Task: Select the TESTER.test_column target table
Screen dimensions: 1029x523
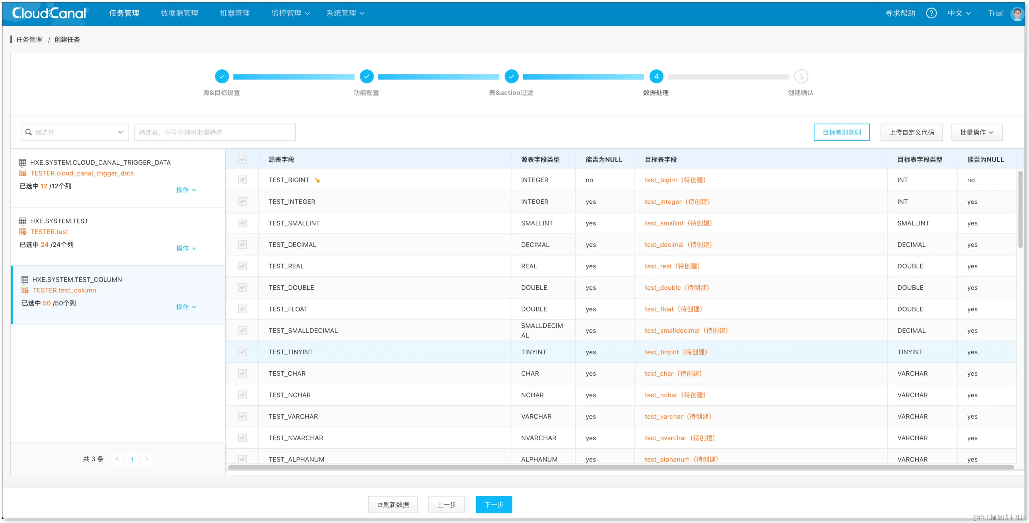Action: 64,290
